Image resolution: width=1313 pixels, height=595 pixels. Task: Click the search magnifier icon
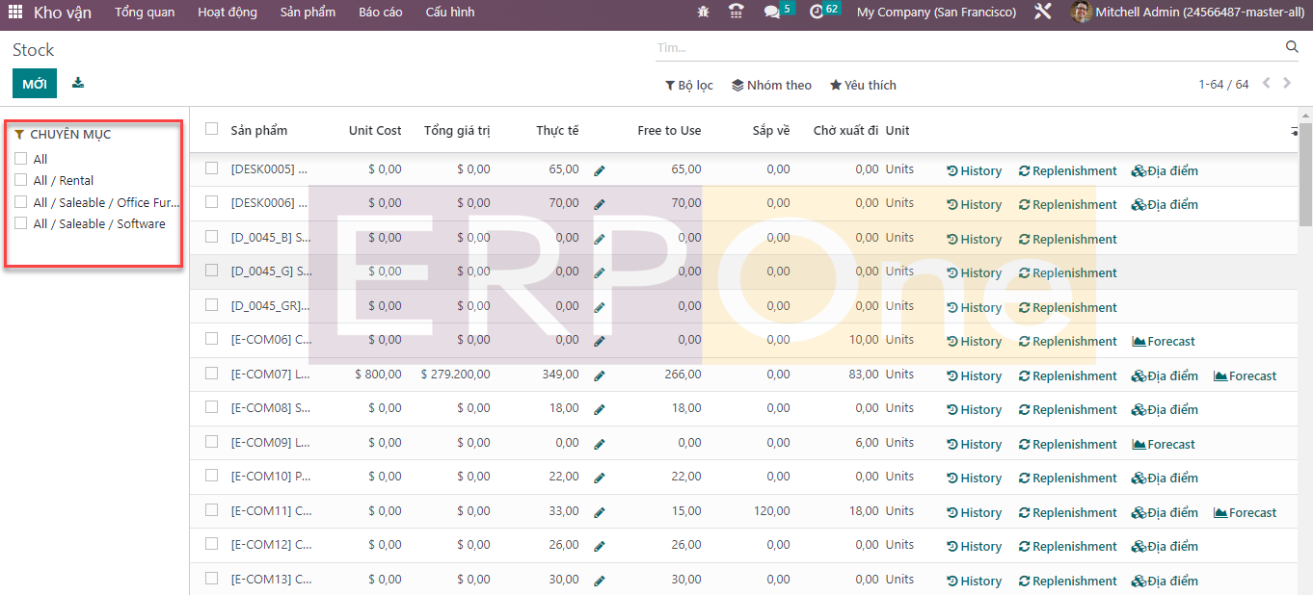pyautogui.click(x=1292, y=47)
